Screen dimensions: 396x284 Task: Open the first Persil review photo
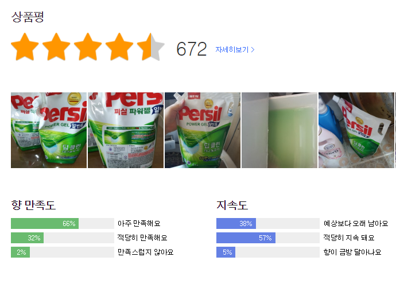point(49,130)
